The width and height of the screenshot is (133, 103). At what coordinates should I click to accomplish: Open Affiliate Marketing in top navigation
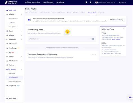33,2
